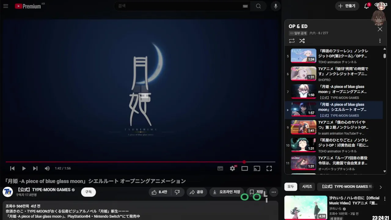Click the 1:42 / 1:56 time display
Viewport: 391px width, 220px height.
63,168
